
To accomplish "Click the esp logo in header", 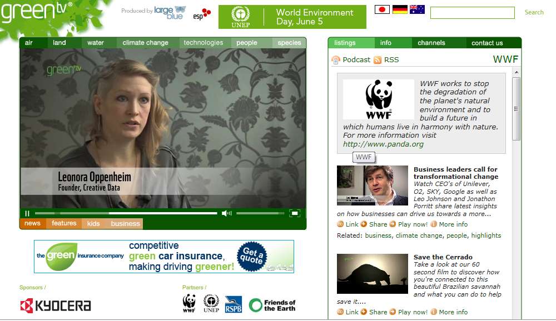I will (x=202, y=14).
